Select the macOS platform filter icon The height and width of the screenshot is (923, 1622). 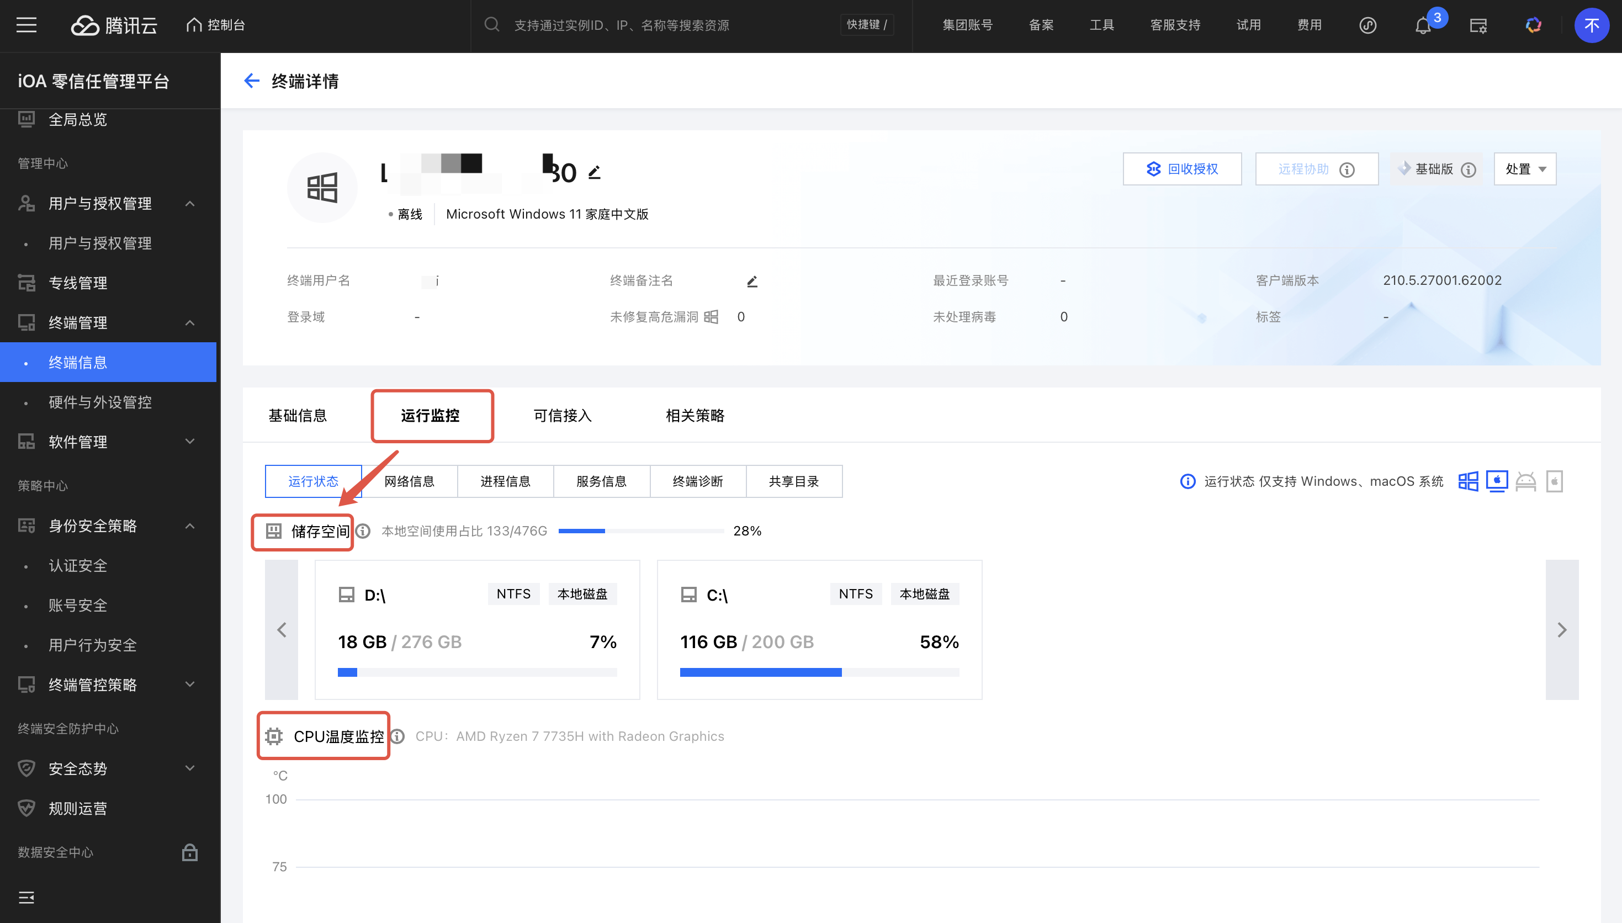[x=1497, y=481]
